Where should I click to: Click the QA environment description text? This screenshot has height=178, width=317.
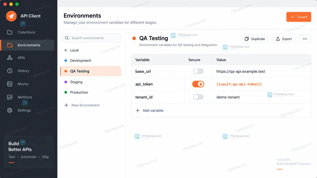click(x=179, y=45)
